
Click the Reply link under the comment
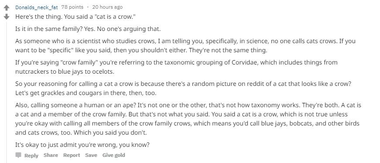[x=31, y=155]
